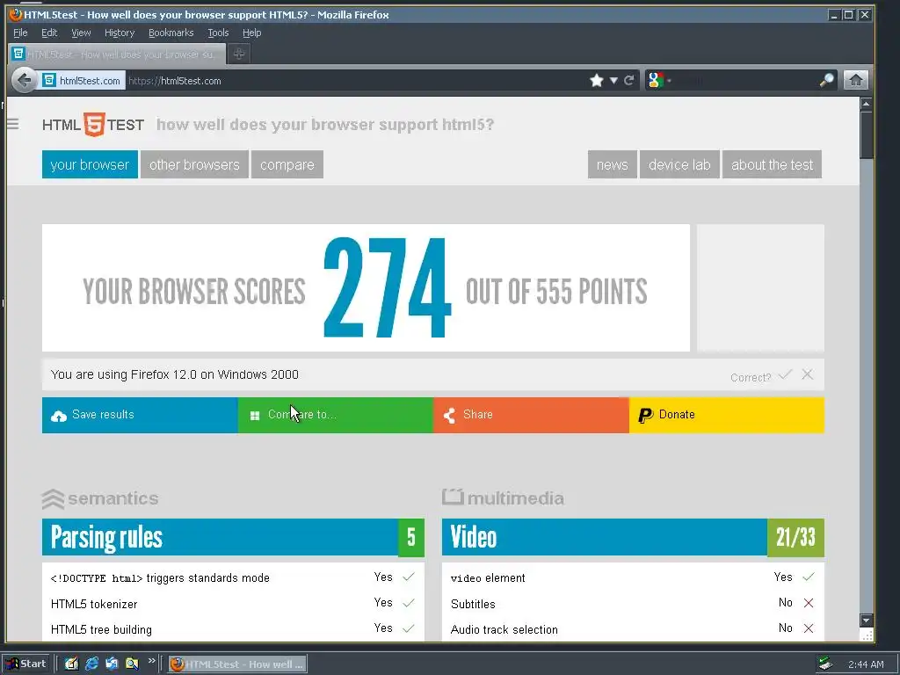Click the scrollbar up arrow
Viewport: 900px width, 675px height.
[x=866, y=104]
